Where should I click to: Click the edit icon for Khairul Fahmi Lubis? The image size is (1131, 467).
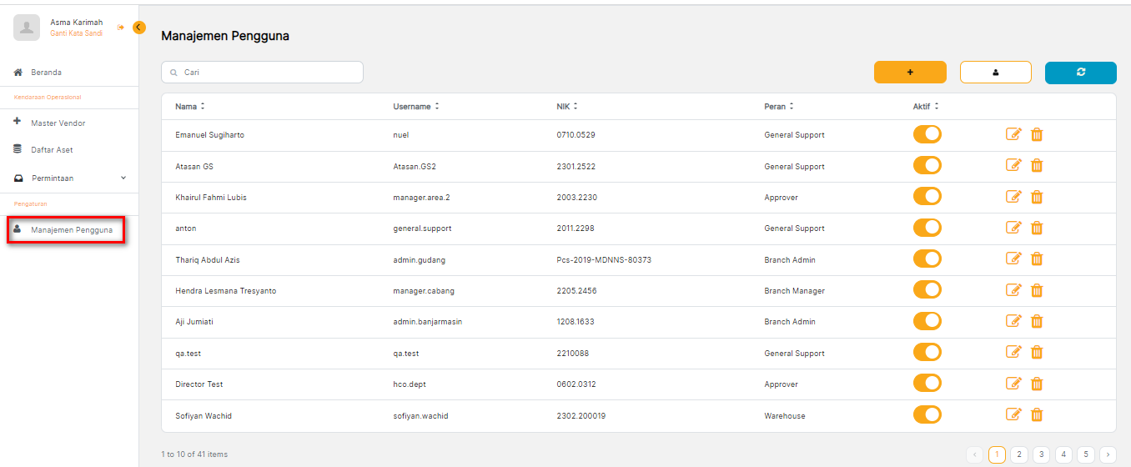[x=1013, y=197]
